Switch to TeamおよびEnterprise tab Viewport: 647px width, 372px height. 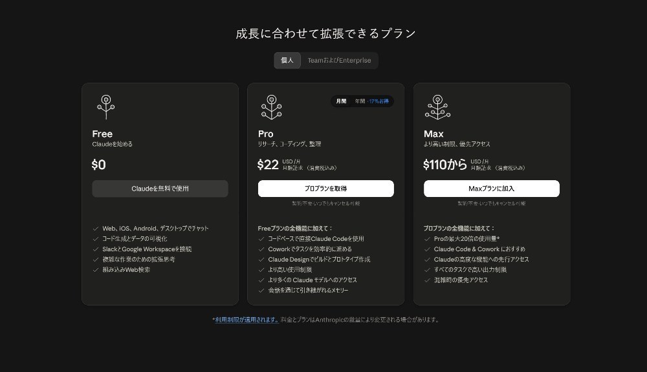point(339,60)
